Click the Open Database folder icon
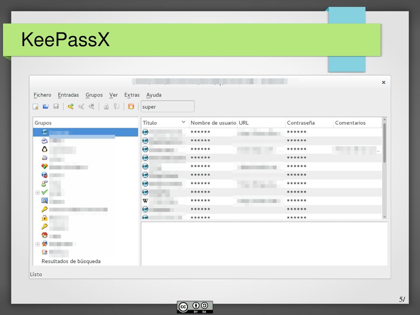The height and width of the screenshot is (315, 420). (46, 107)
